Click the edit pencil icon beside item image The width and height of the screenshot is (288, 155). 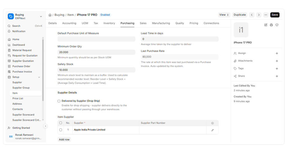point(266,25)
